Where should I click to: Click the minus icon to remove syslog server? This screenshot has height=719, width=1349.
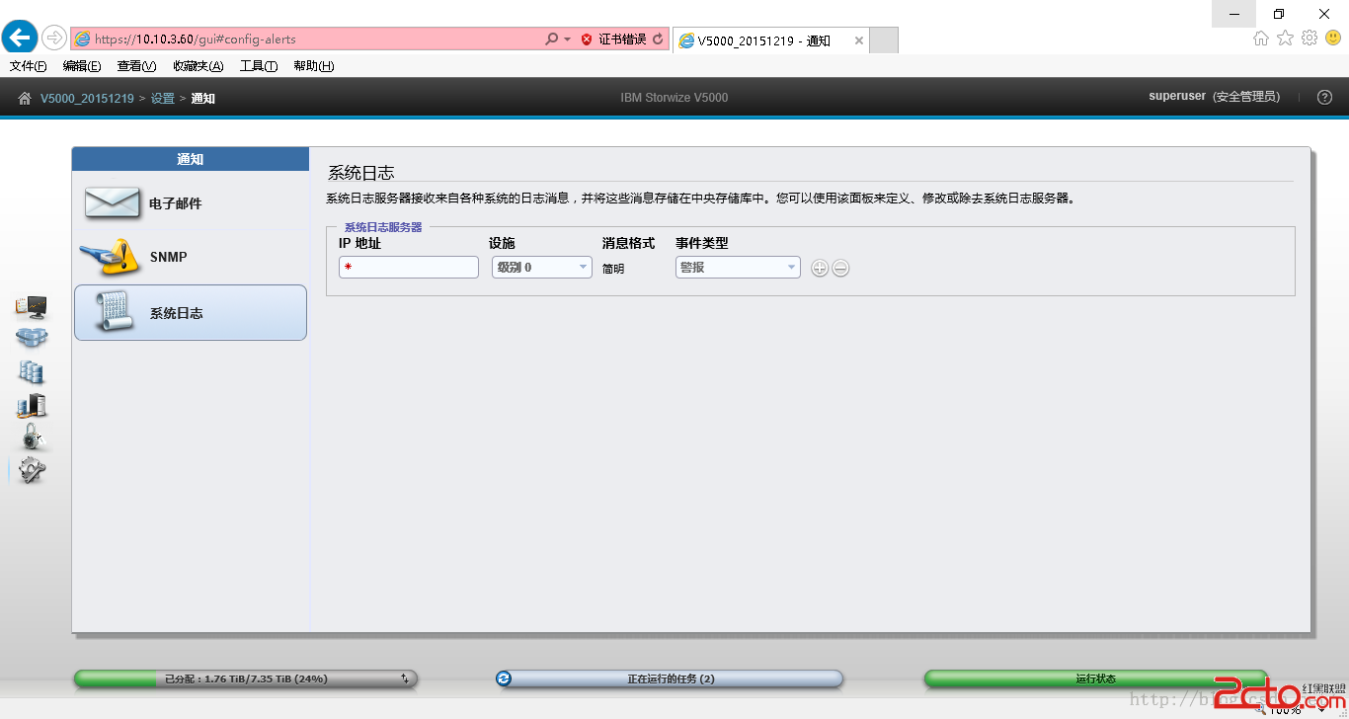(840, 268)
